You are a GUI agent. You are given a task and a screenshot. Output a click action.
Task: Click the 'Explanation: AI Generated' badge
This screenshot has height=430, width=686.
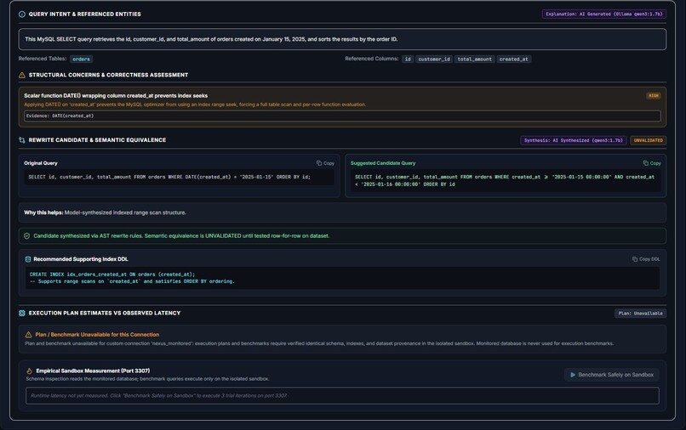tap(604, 14)
